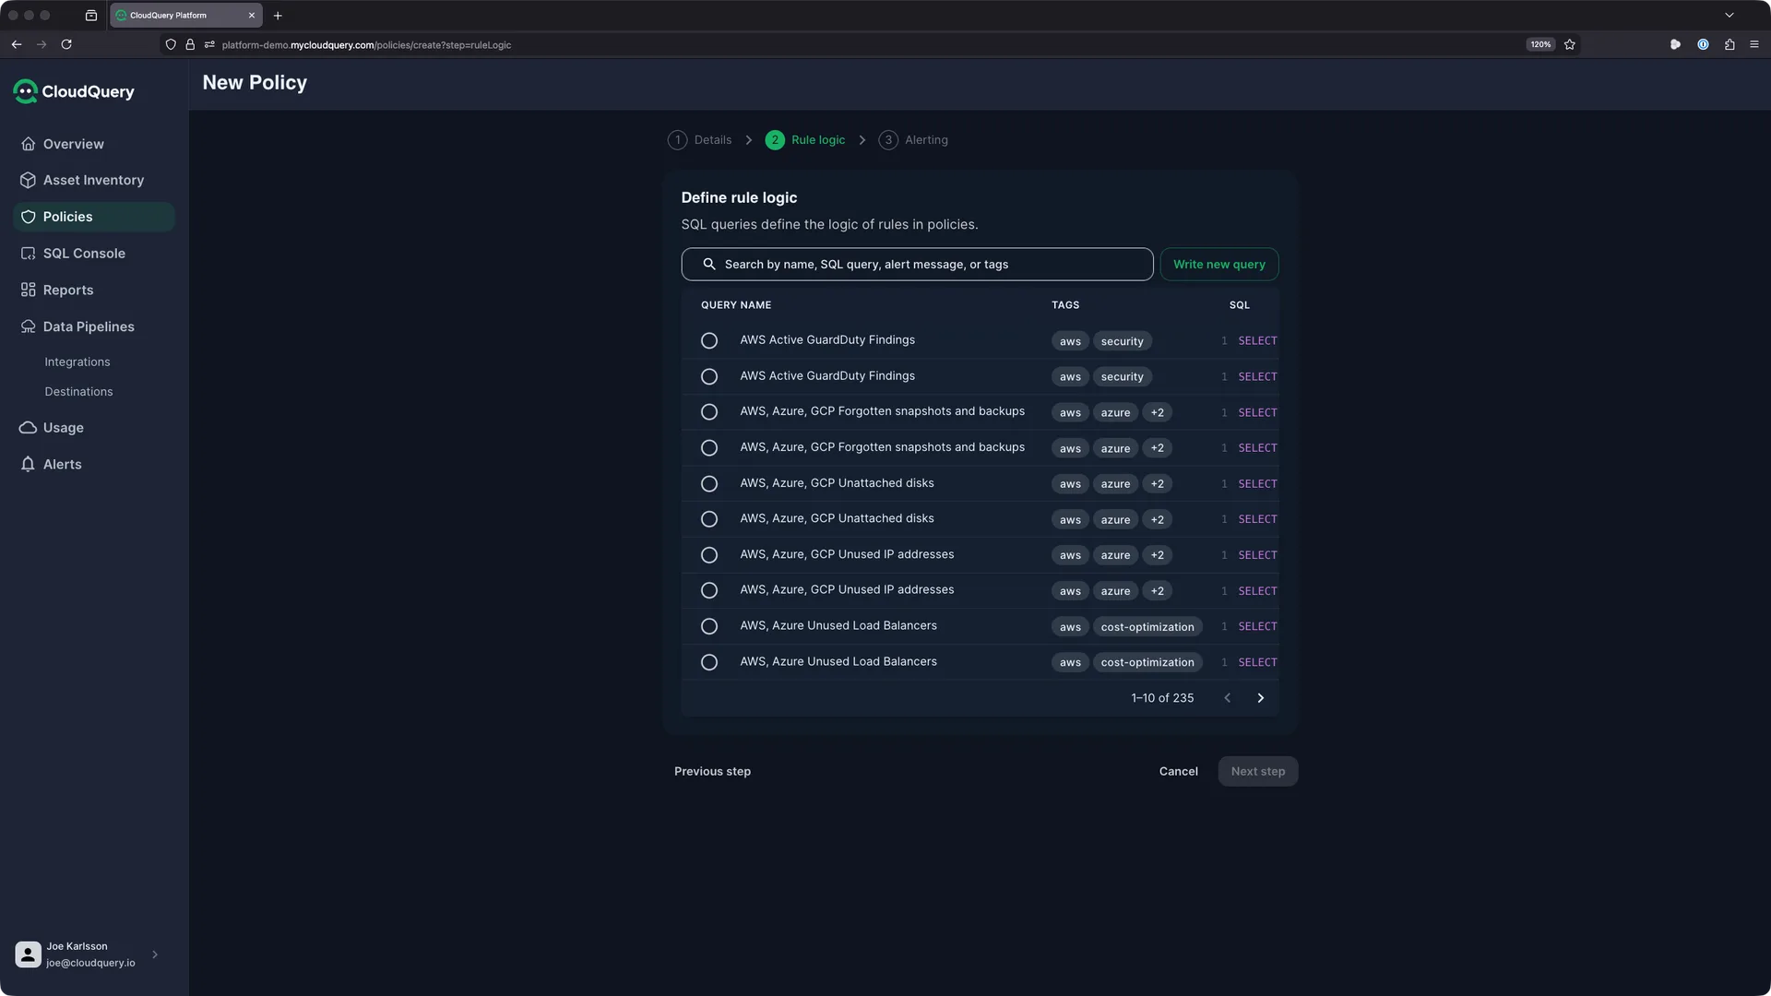The image size is (1771, 996).
Task: Click user avatar icon
Action: pos(28,954)
